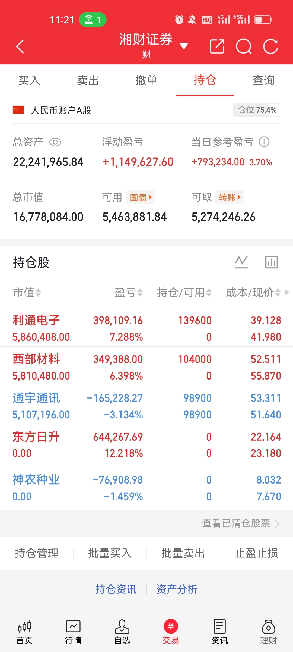This screenshot has width=293, height=652.
Task: Switch to the 查询 tab
Action: click(x=264, y=80)
